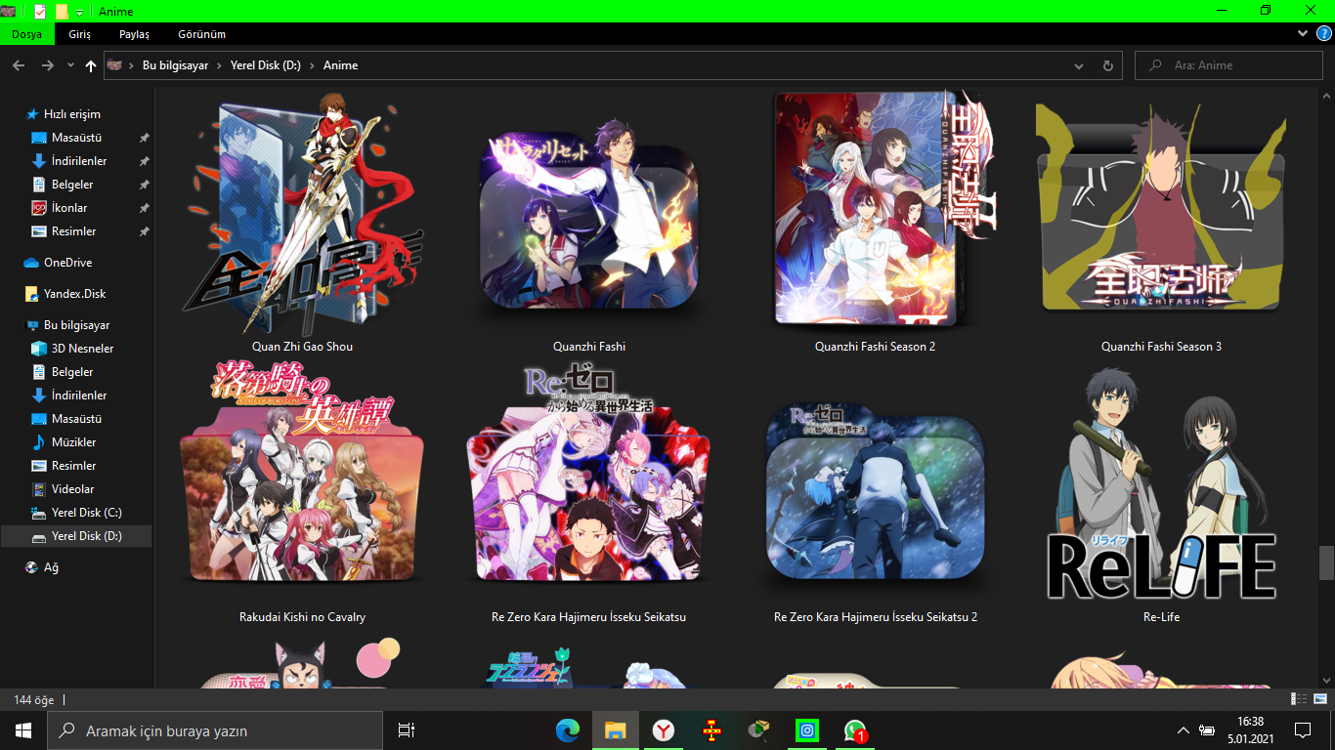
Task: Expand the chevron after Bu bilgisayar breadcrumb
Action: [x=219, y=65]
